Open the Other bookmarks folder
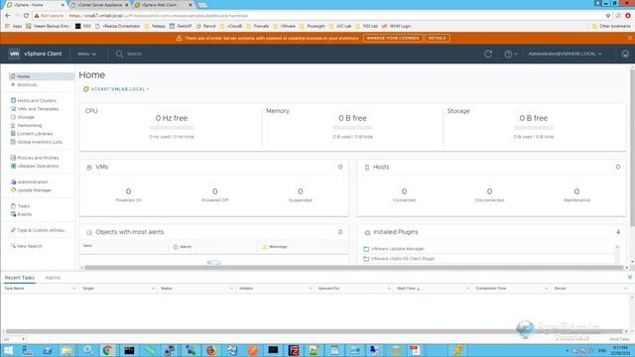The image size is (635, 357). (x=611, y=26)
